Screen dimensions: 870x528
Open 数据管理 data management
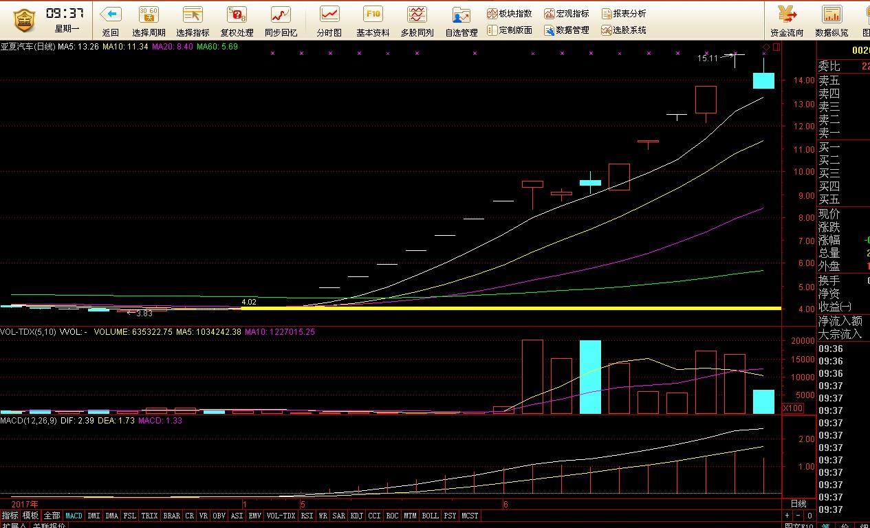click(x=566, y=30)
